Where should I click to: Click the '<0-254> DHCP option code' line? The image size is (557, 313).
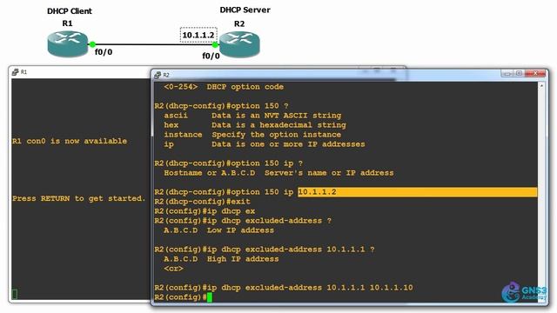[224, 87]
